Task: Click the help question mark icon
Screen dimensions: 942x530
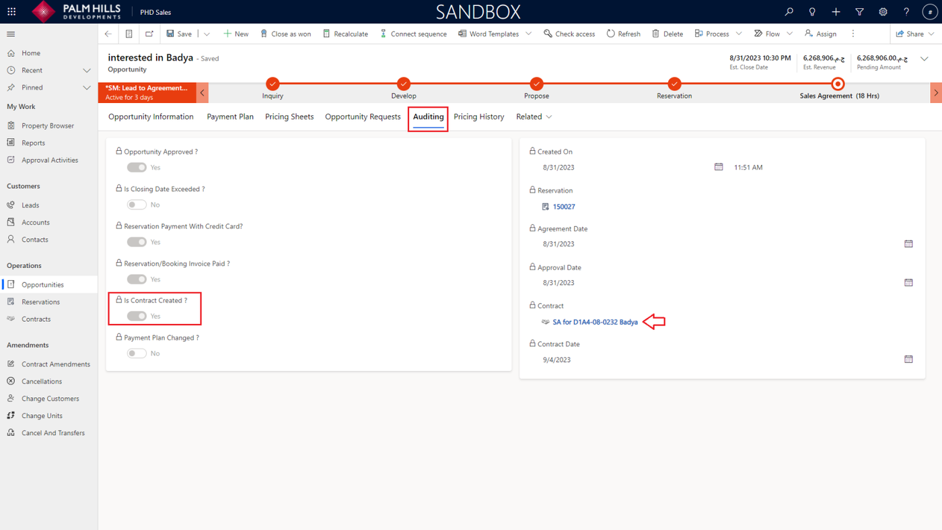Action: (906, 12)
